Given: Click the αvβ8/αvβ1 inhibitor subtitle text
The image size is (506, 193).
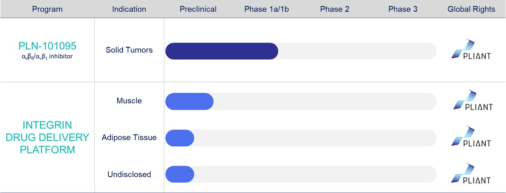Looking at the screenshot, I should [46, 57].
